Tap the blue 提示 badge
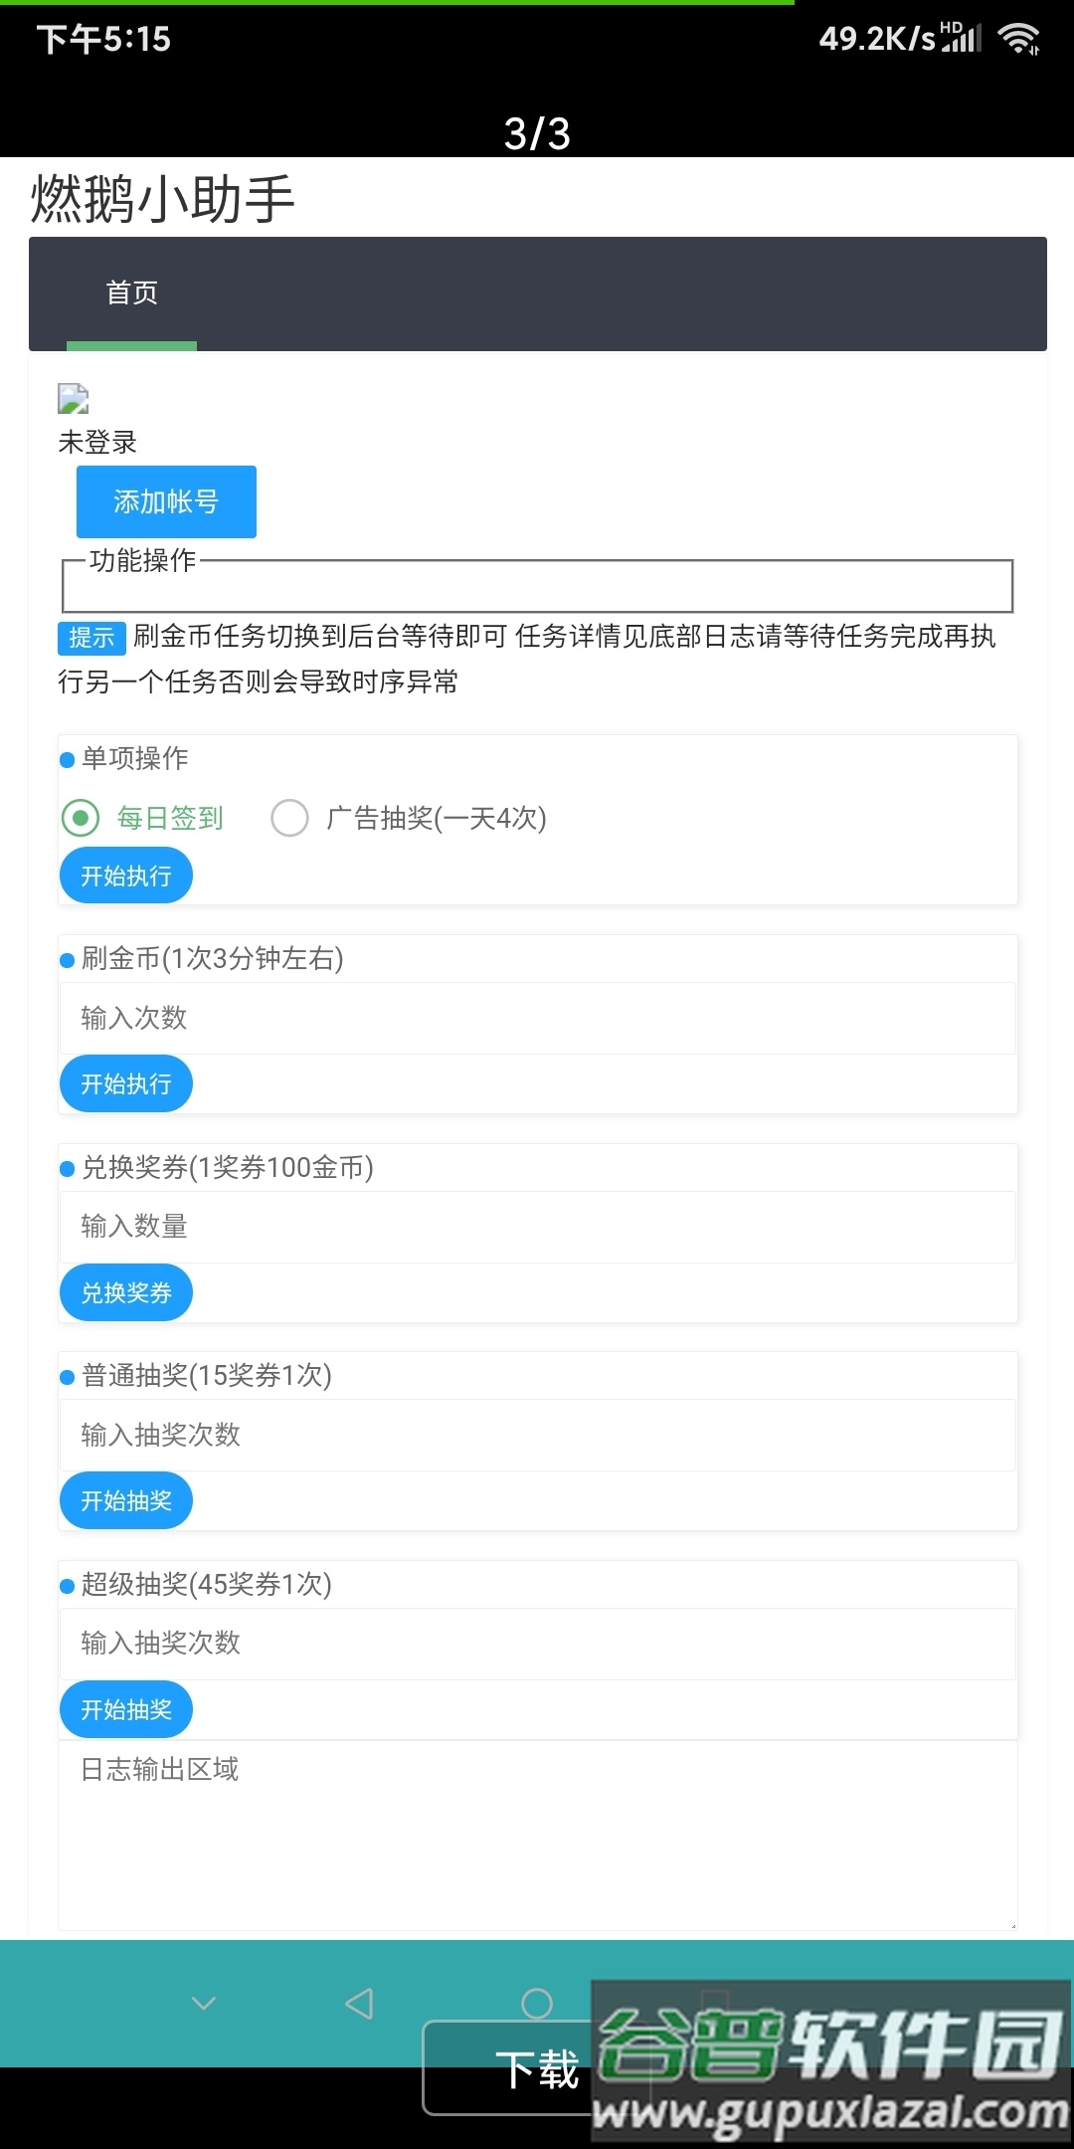The height and width of the screenshot is (2149, 1074). coord(90,638)
